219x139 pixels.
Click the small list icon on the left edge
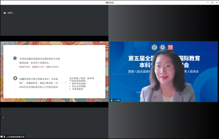3,117
